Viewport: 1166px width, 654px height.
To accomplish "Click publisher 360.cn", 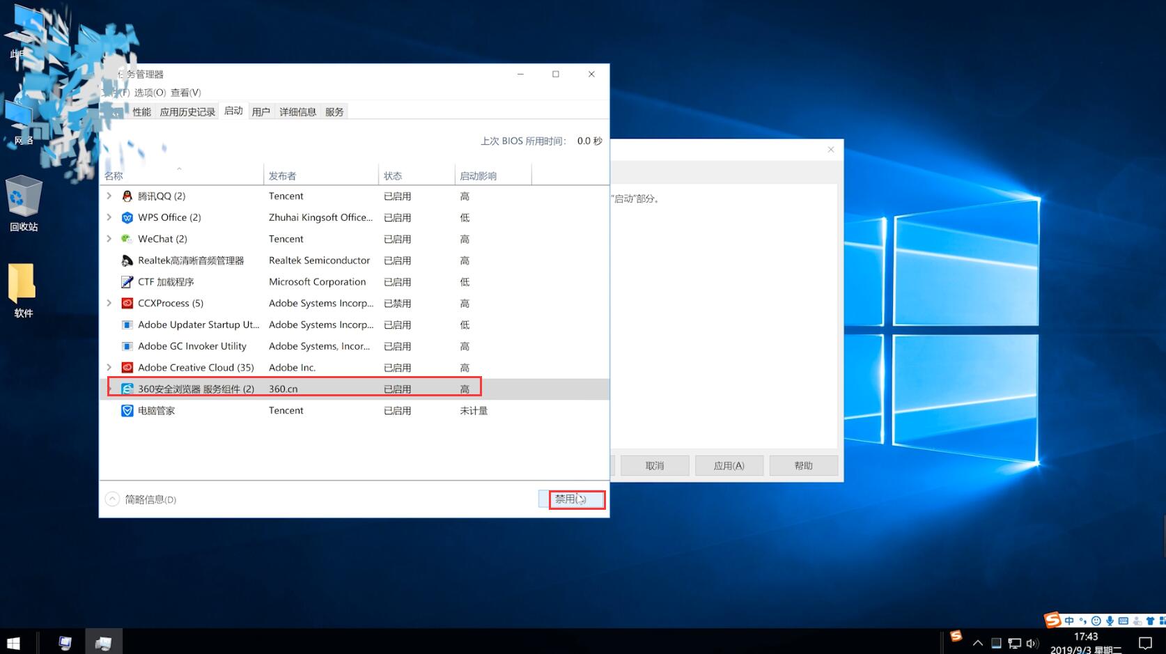I will click(283, 389).
